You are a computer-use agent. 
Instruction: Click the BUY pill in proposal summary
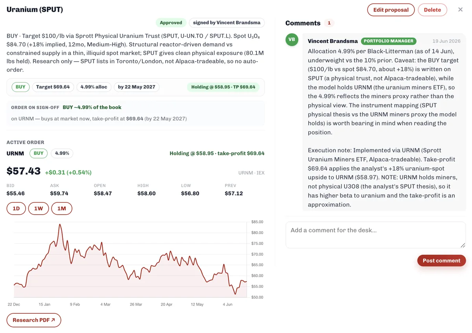20,87
